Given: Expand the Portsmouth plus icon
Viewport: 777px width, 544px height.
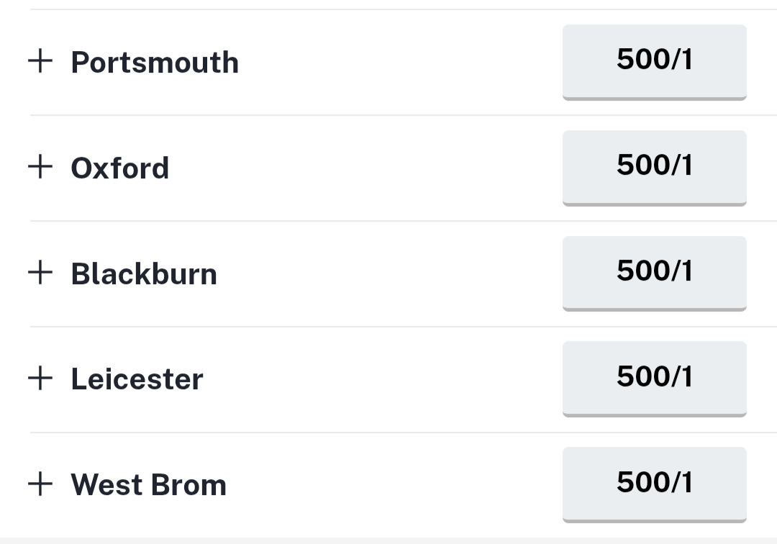Looking at the screenshot, I should pyautogui.click(x=40, y=61).
